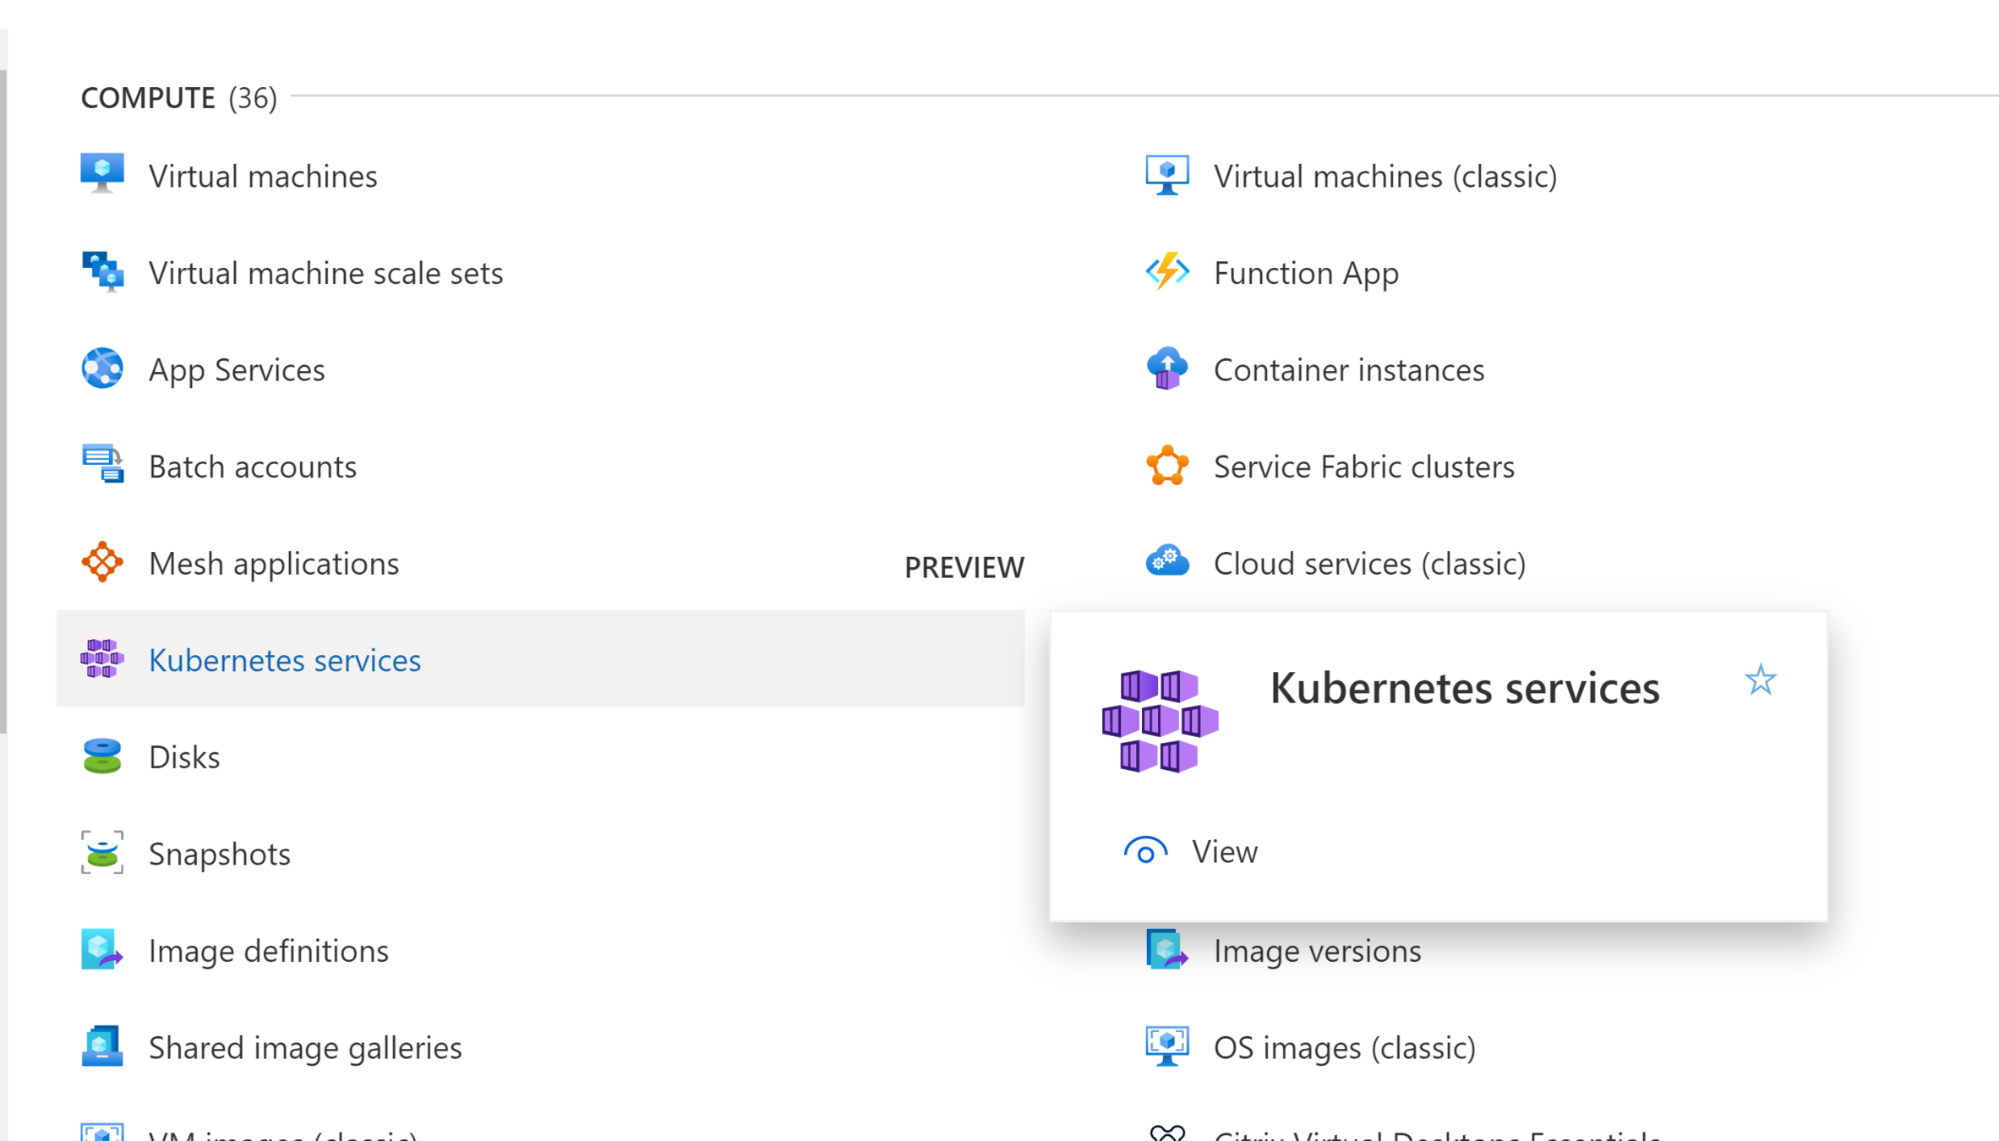The image size is (1999, 1141).
Task: Click the App Services globe icon
Action: [102, 369]
